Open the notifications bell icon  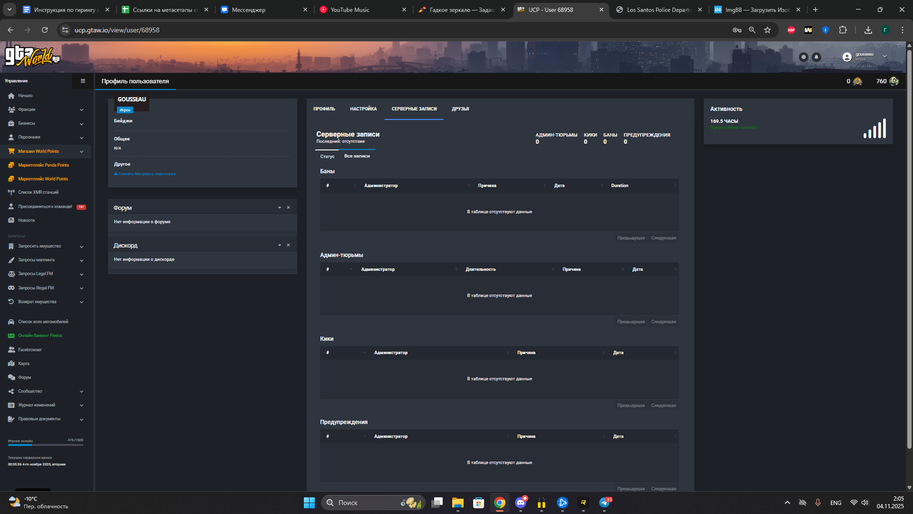(x=816, y=57)
